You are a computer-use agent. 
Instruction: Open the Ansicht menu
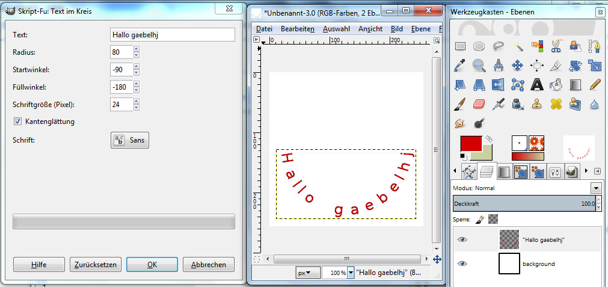pos(370,29)
